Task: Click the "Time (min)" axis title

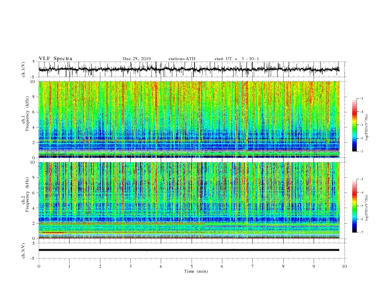Action: point(196,271)
